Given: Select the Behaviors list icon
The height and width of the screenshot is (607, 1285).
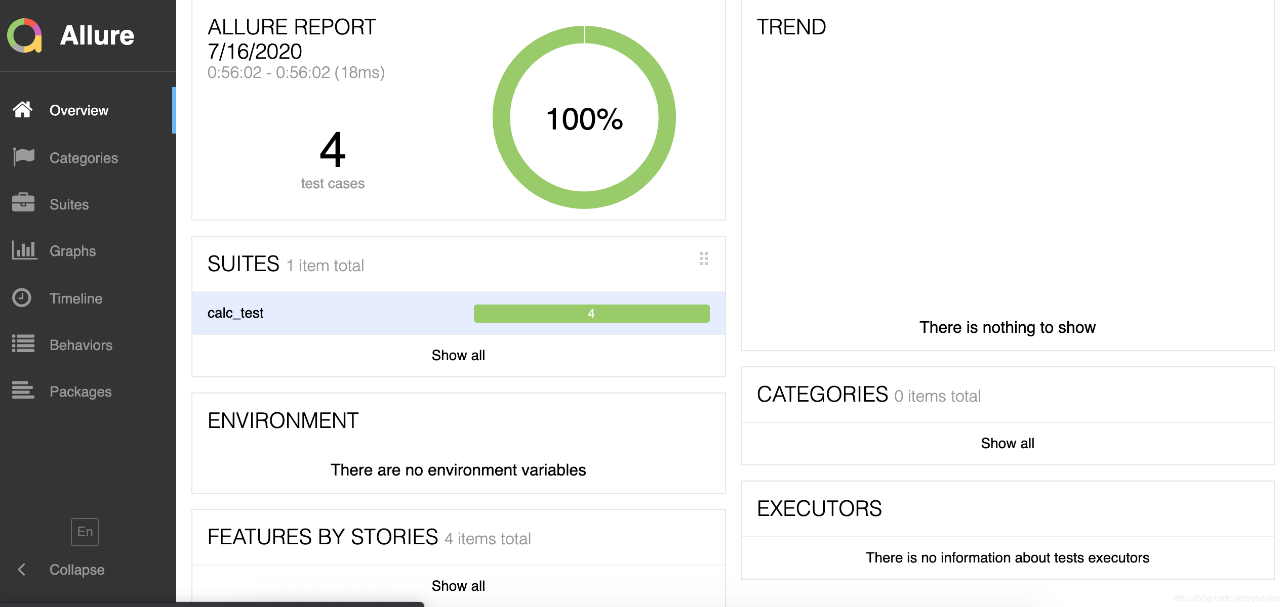Looking at the screenshot, I should point(23,344).
